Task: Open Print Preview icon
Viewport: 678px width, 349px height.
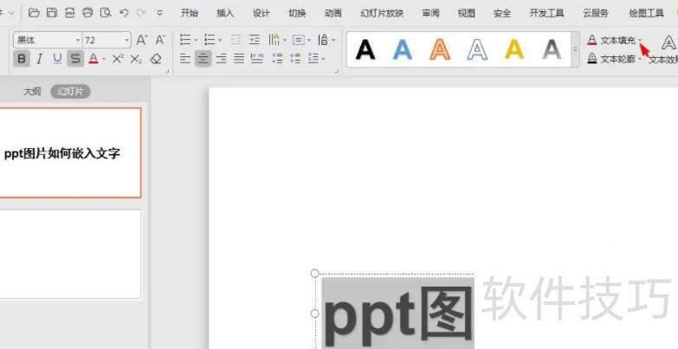Action: pos(106,12)
